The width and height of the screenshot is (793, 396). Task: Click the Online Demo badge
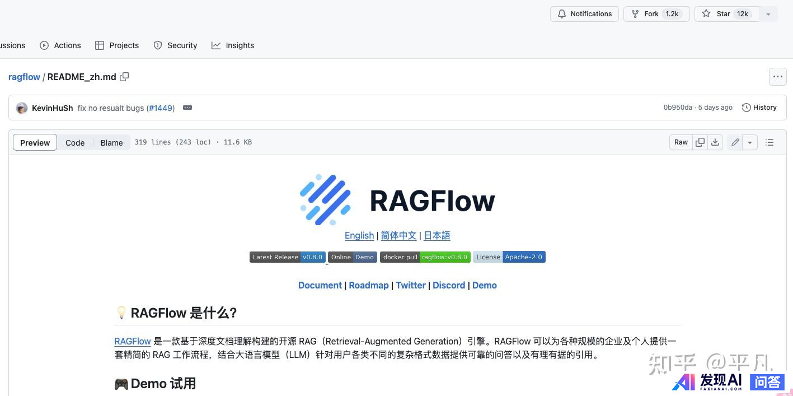(x=353, y=257)
